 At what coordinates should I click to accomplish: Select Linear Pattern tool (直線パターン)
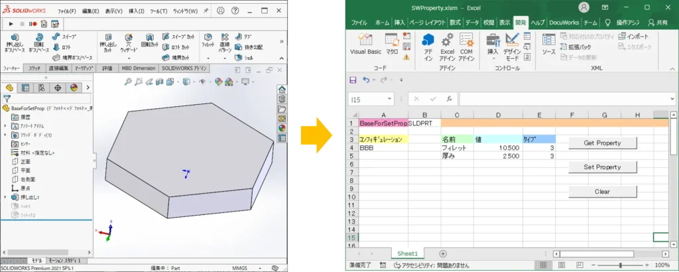click(x=224, y=43)
